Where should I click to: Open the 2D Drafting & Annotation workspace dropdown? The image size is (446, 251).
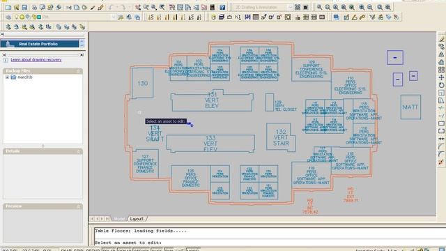290,7
